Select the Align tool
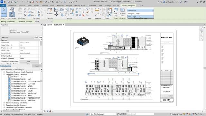 (56, 9)
